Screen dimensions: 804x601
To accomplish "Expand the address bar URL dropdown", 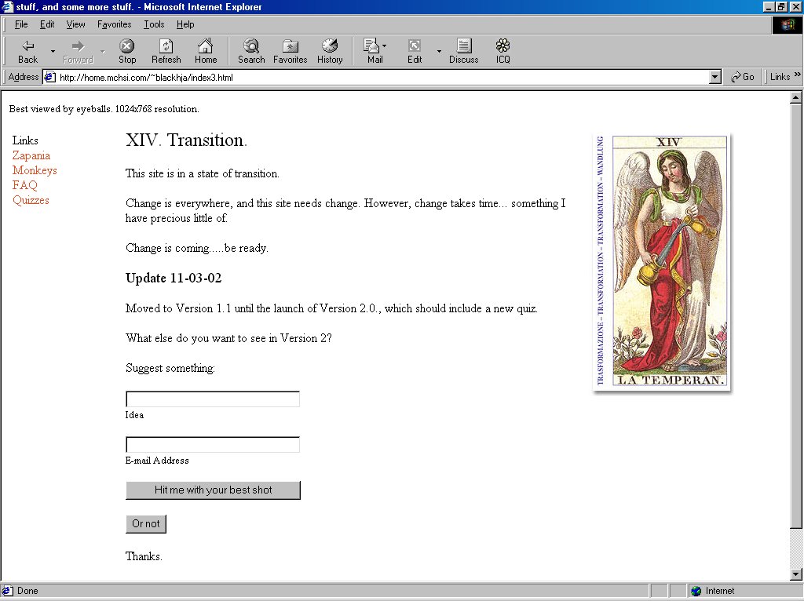I will point(714,77).
